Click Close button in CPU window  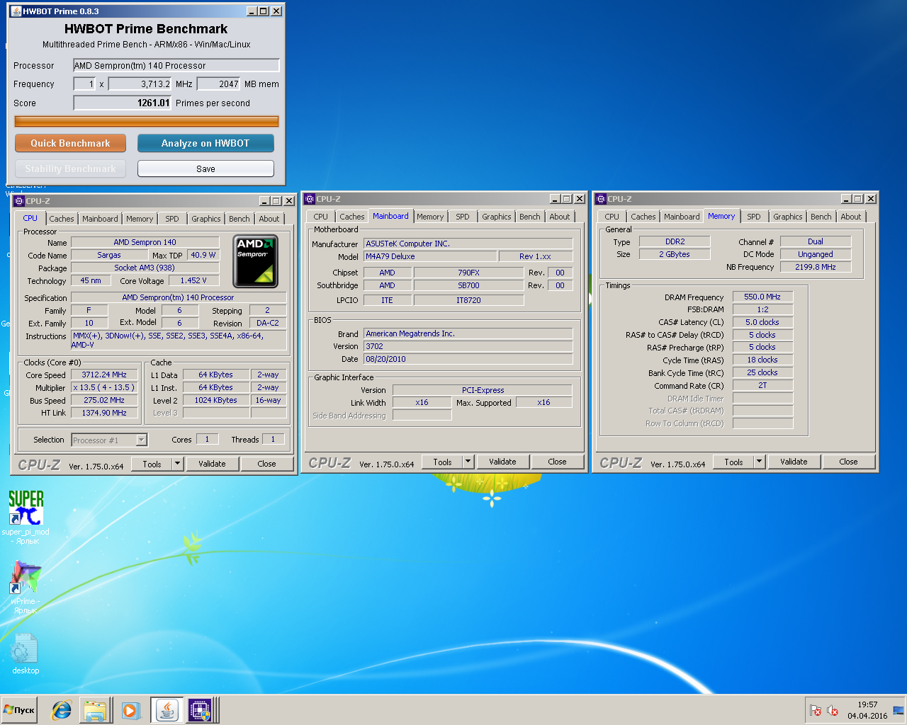(x=266, y=464)
